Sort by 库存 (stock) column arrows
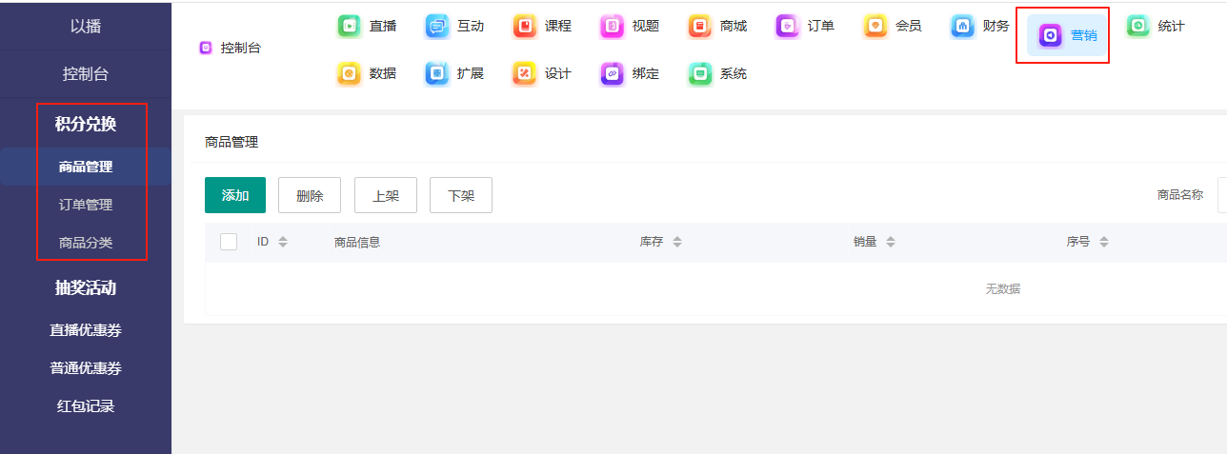This screenshot has height=454, width=1227. pyautogui.click(x=677, y=242)
